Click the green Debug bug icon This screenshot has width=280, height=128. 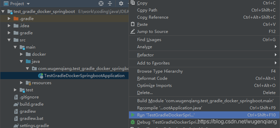pos(133,122)
